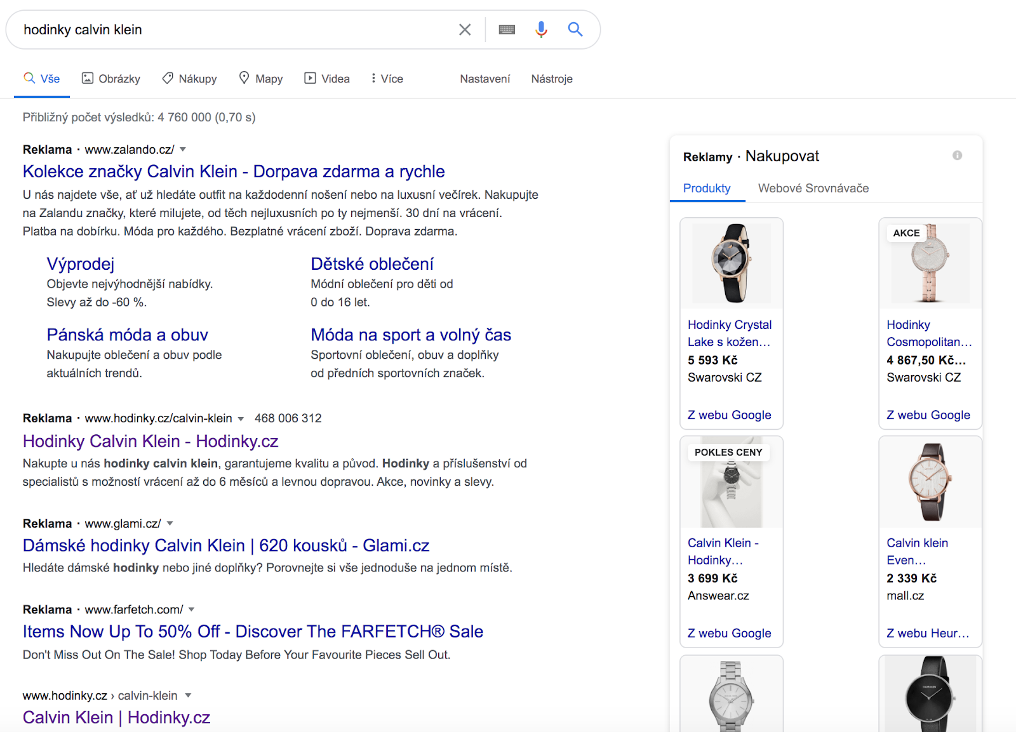Click price 3 699 Kč

[x=712, y=578]
